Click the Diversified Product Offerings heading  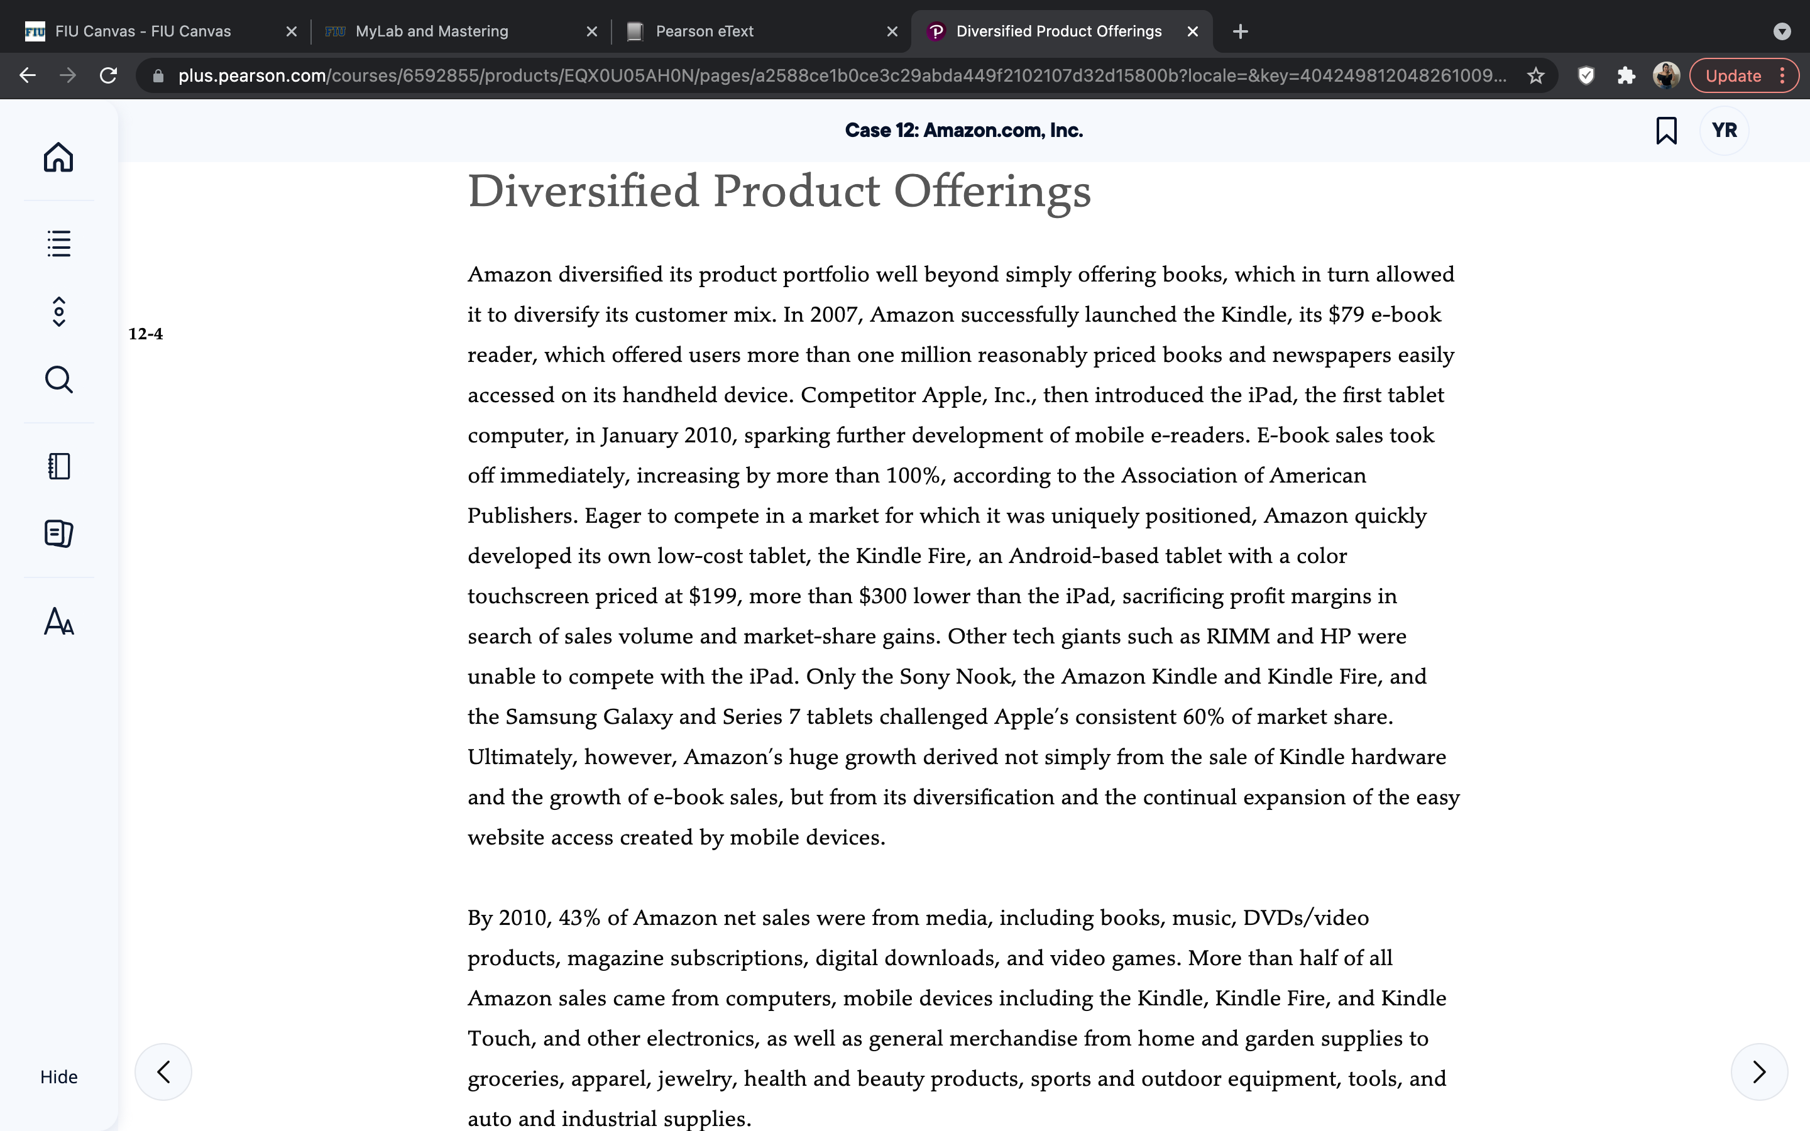779,192
